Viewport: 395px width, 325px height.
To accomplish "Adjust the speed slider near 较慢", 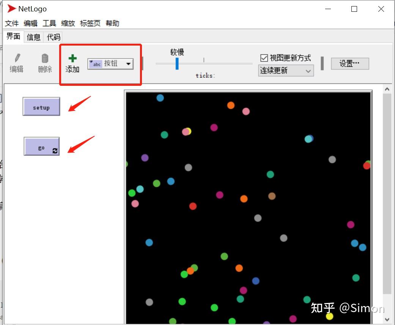I will coord(177,64).
